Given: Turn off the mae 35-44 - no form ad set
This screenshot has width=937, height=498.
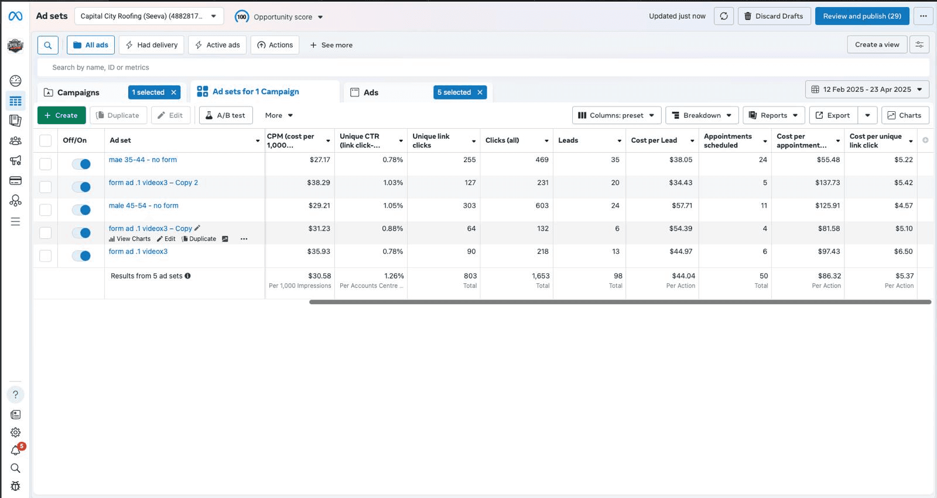Looking at the screenshot, I should tap(81, 164).
